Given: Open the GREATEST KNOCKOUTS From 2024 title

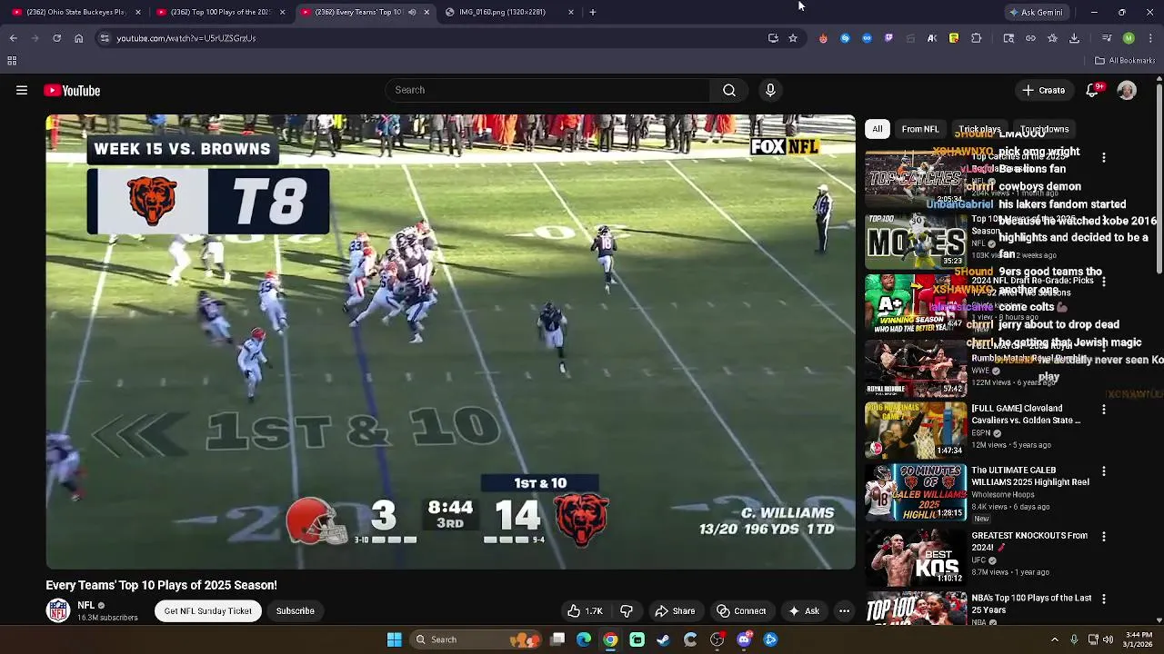Looking at the screenshot, I should 1029,541.
